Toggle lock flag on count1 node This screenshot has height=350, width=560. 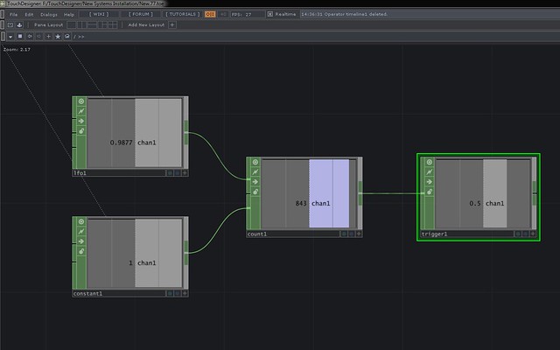pos(255,191)
